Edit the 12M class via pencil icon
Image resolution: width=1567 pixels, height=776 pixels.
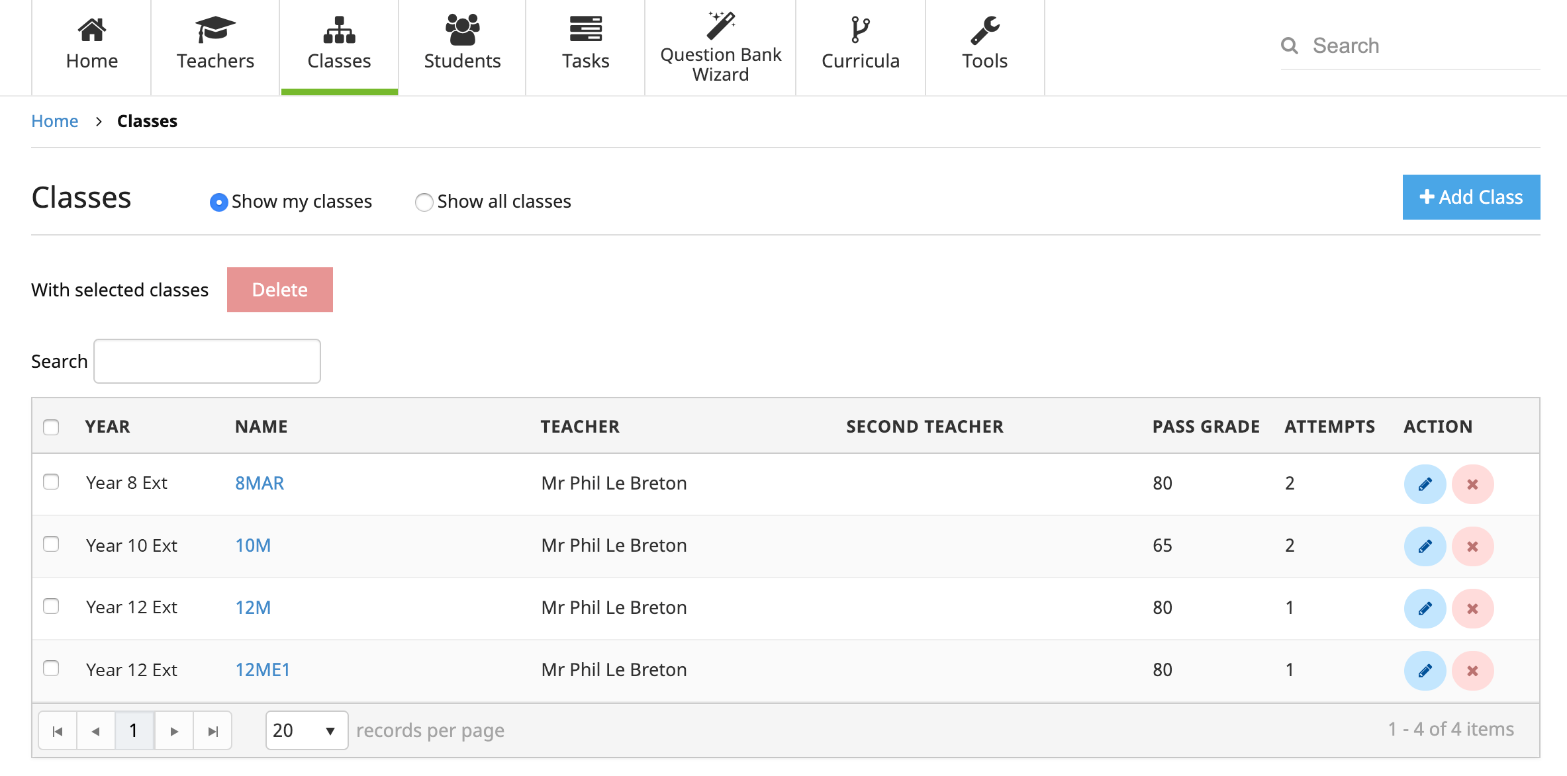(x=1425, y=609)
